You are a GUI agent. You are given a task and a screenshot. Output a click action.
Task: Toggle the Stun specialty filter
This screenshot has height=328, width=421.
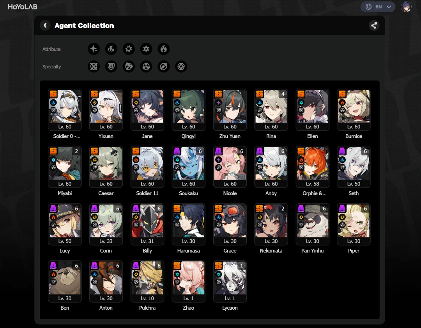(129, 66)
